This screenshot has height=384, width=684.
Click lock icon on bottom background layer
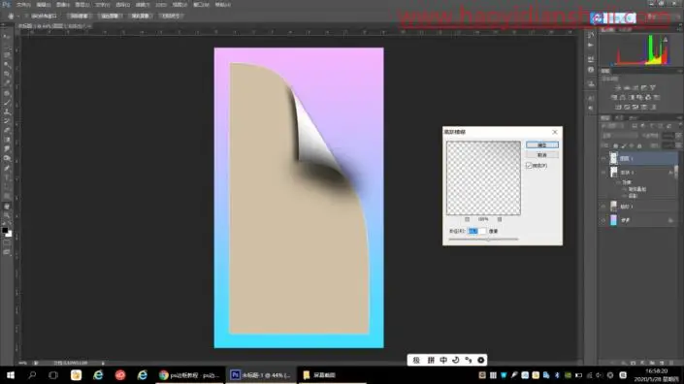670,221
